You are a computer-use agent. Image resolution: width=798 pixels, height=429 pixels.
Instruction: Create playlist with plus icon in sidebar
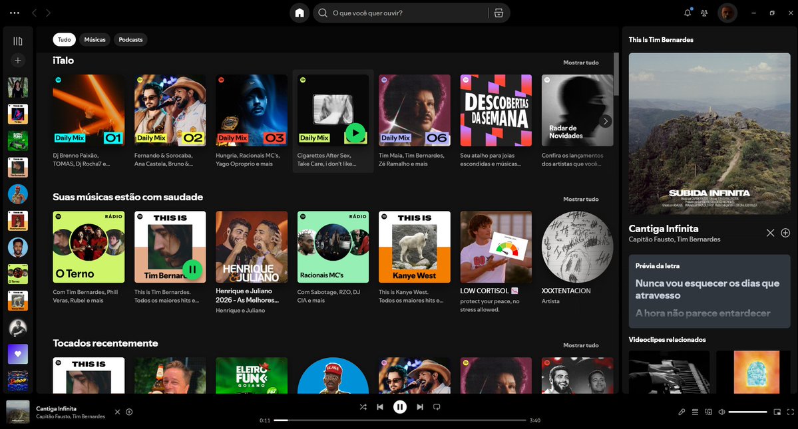[x=18, y=61]
